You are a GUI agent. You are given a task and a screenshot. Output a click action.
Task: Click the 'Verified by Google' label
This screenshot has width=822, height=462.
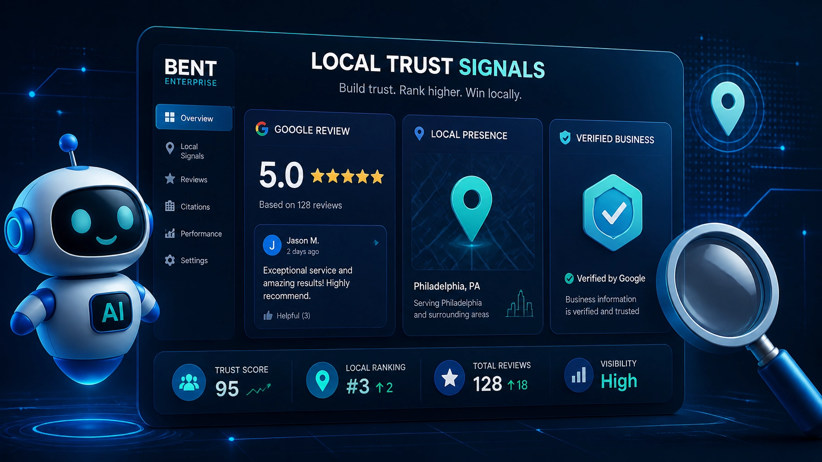(611, 279)
